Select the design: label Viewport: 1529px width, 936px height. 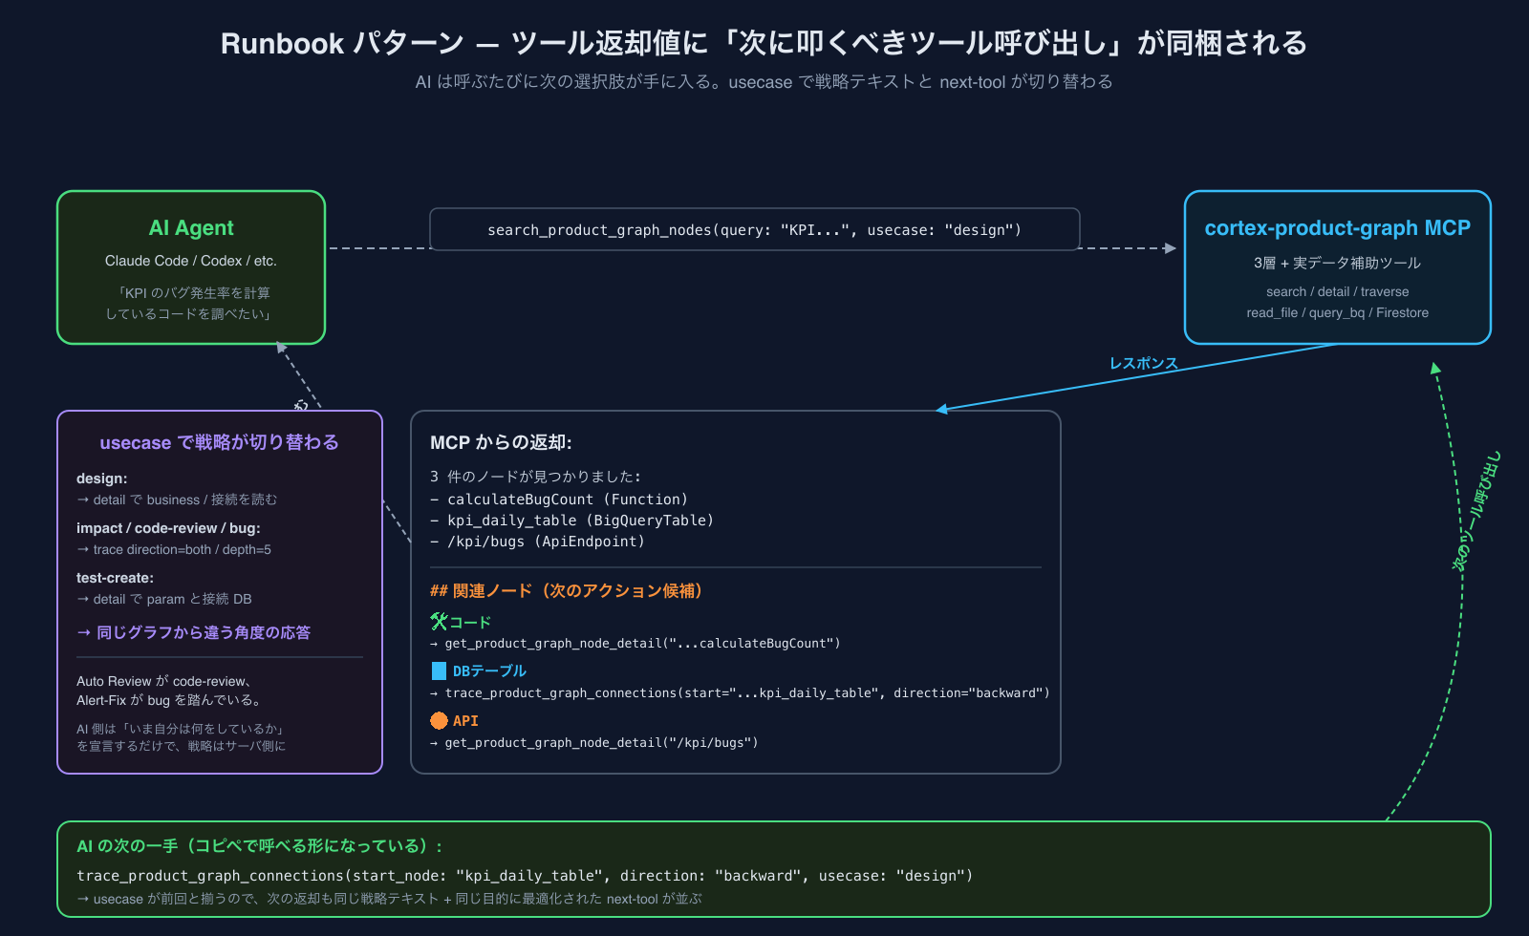tap(101, 479)
